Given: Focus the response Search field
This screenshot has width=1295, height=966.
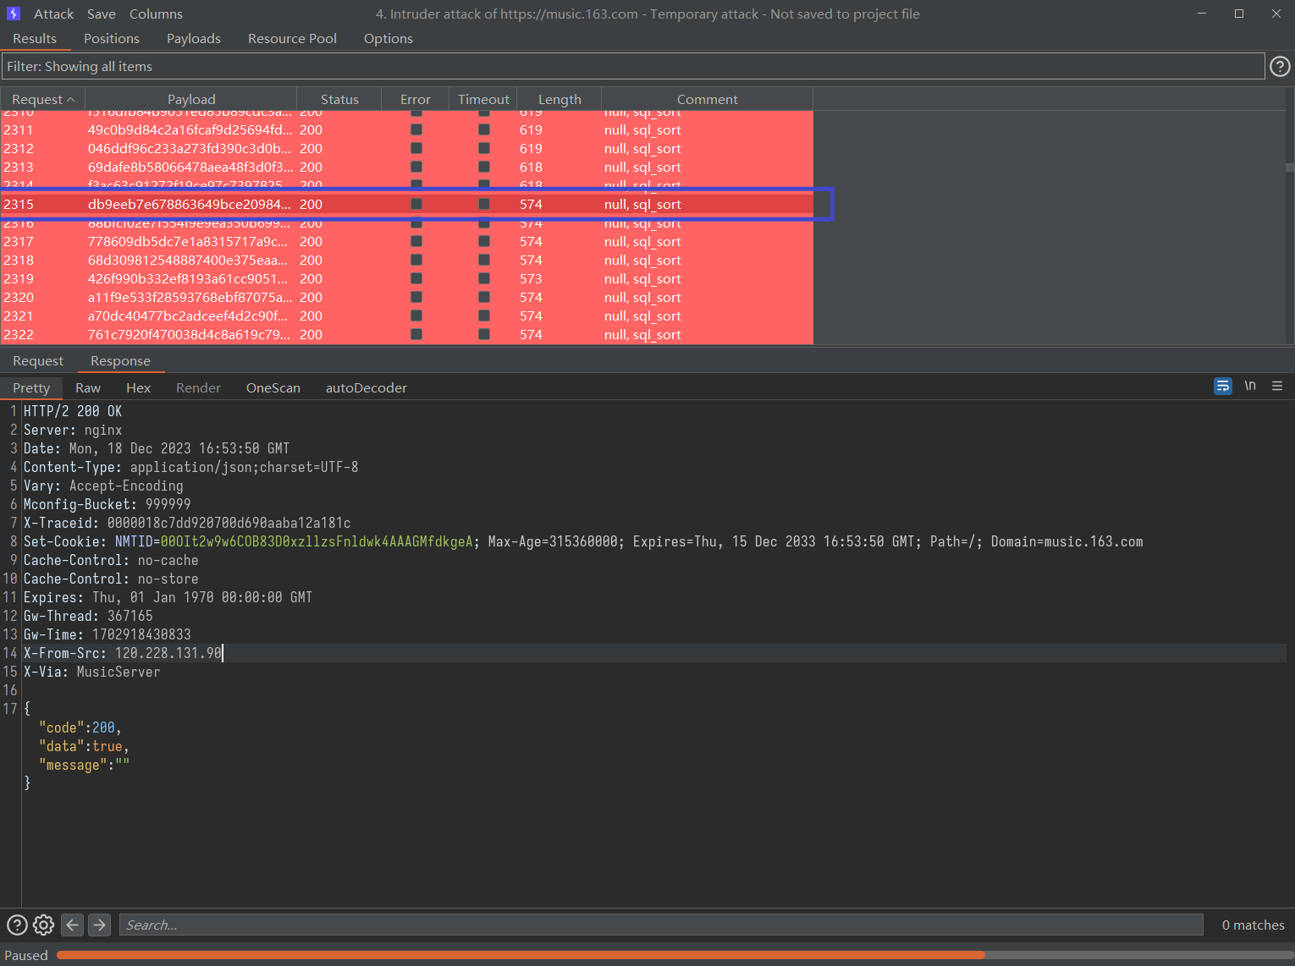Looking at the screenshot, I should click(x=661, y=925).
